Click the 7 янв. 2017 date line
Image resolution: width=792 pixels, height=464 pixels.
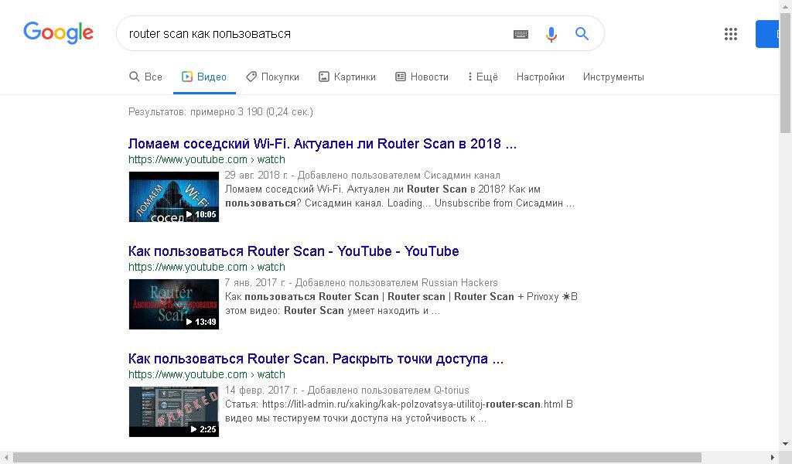pos(361,283)
